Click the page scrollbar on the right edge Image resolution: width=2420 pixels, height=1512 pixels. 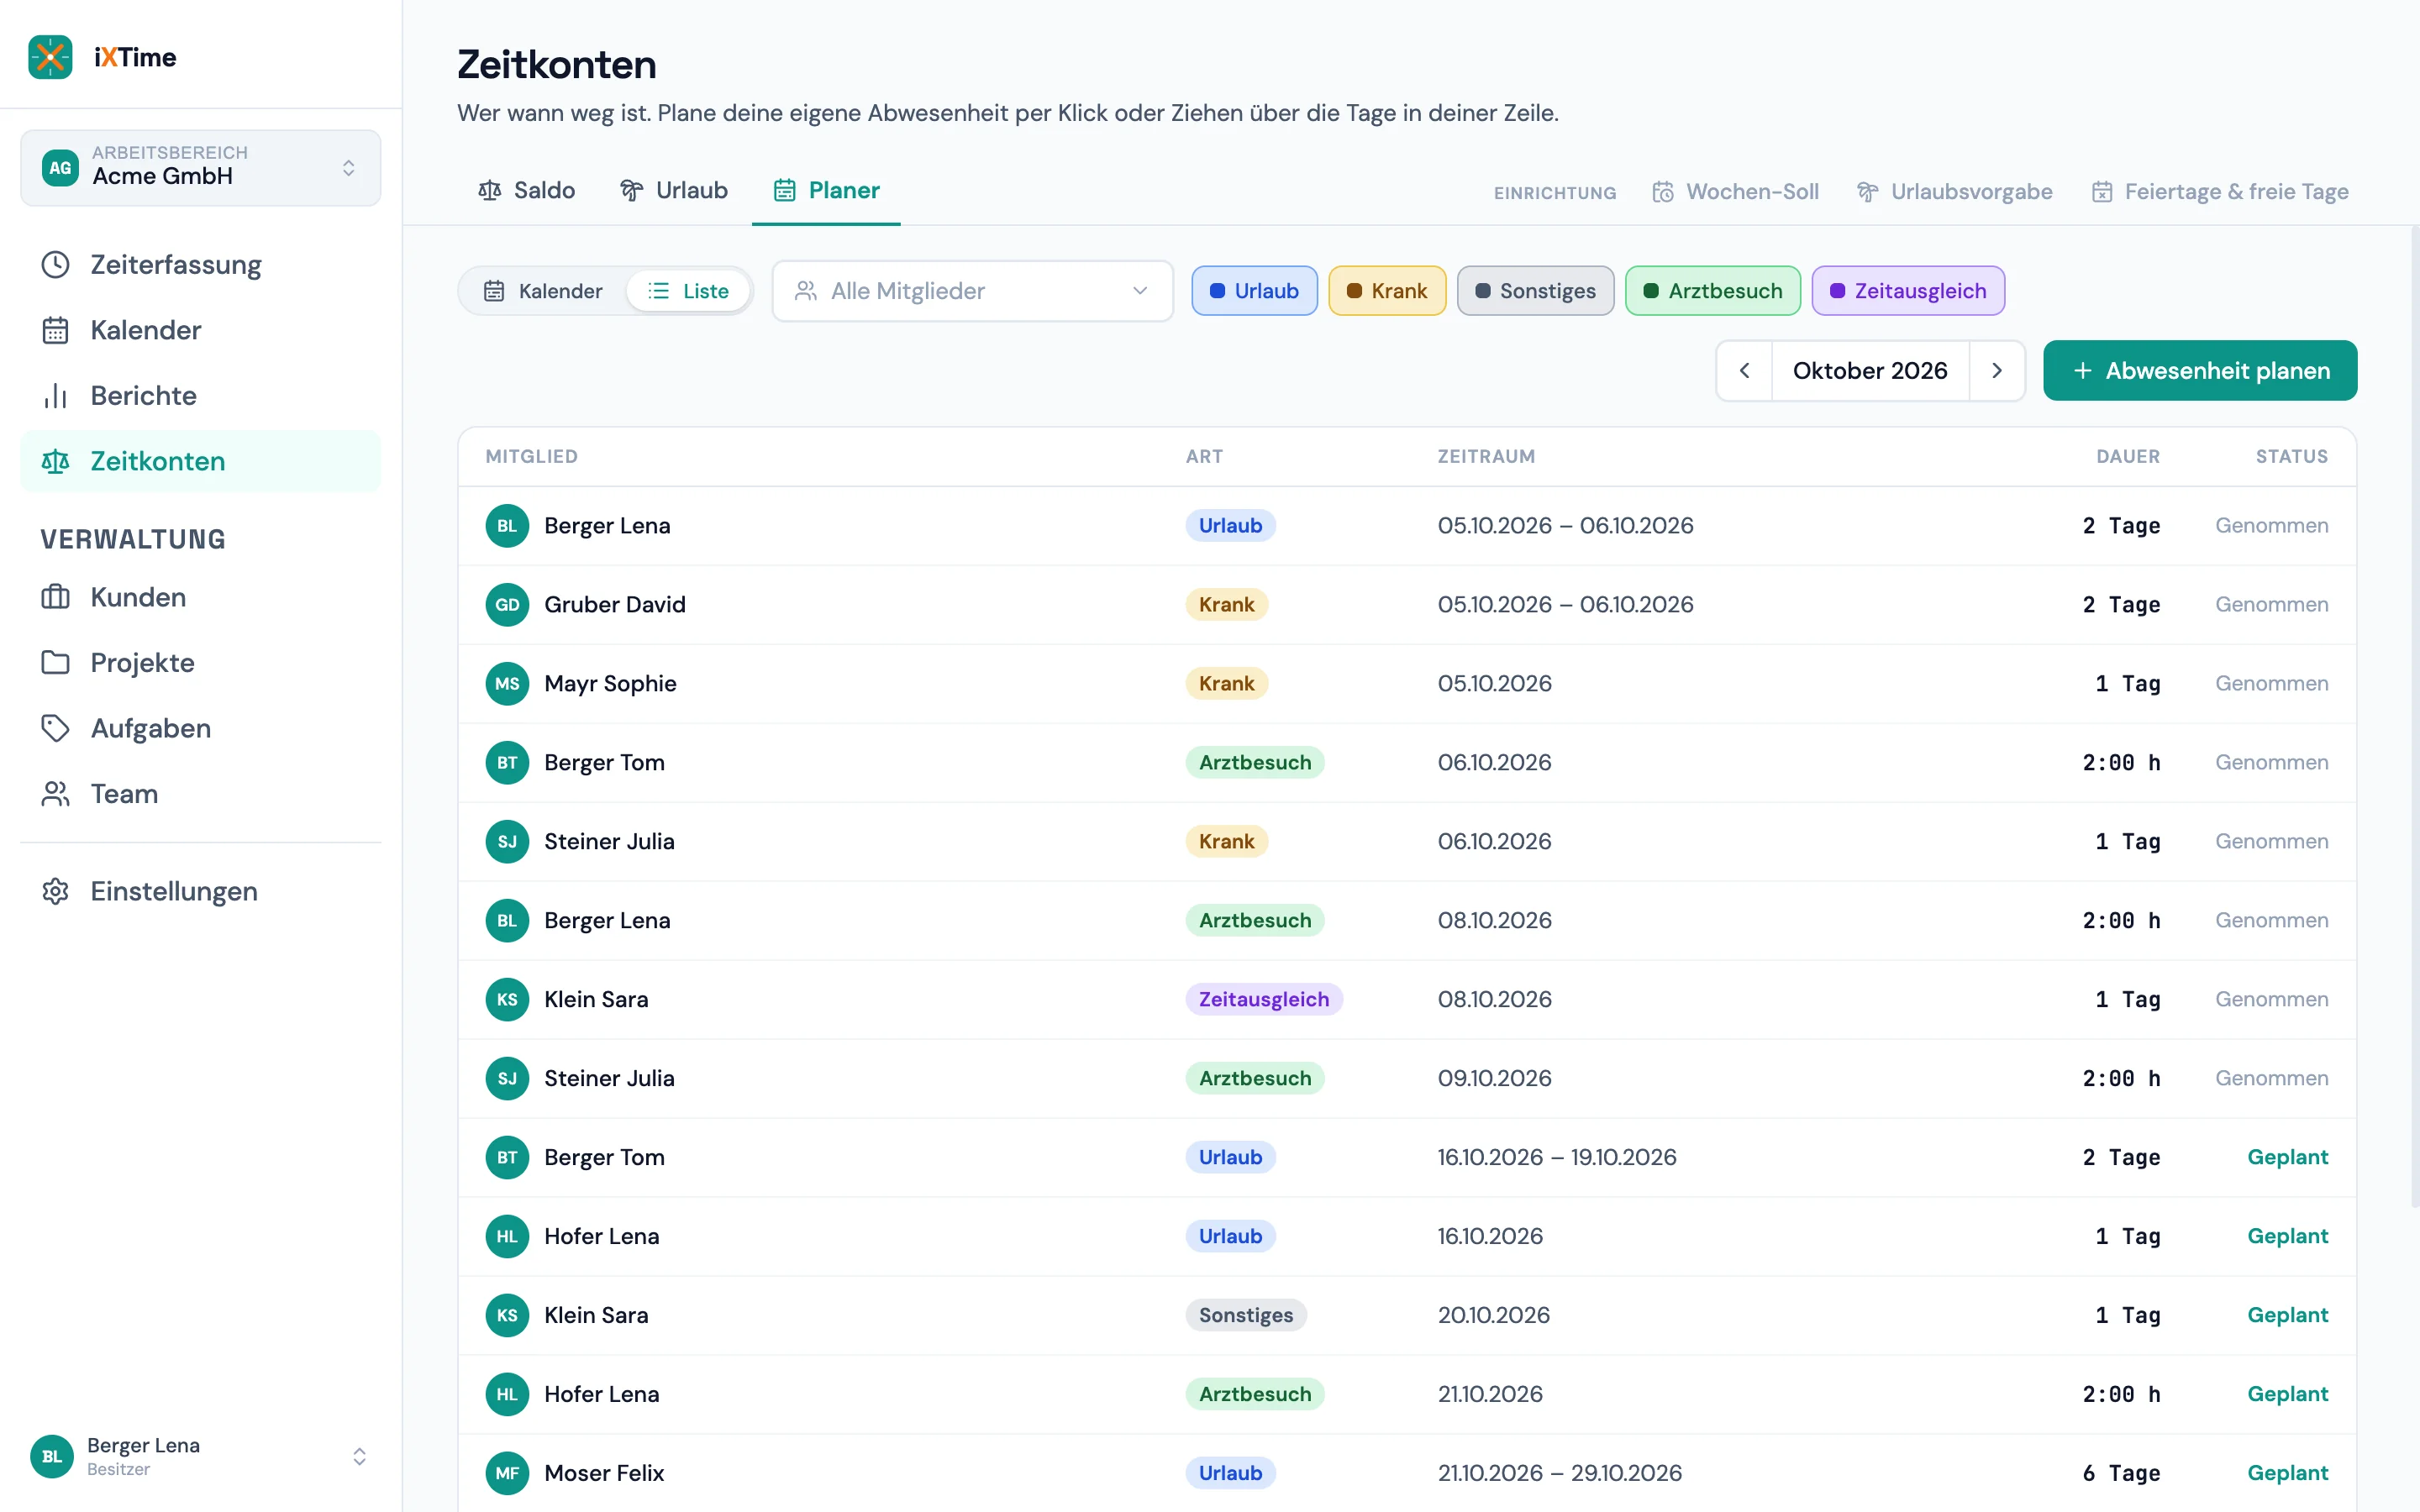pyautogui.click(x=2414, y=717)
